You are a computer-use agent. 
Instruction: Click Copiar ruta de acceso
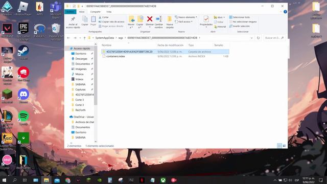[x=111, y=21]
